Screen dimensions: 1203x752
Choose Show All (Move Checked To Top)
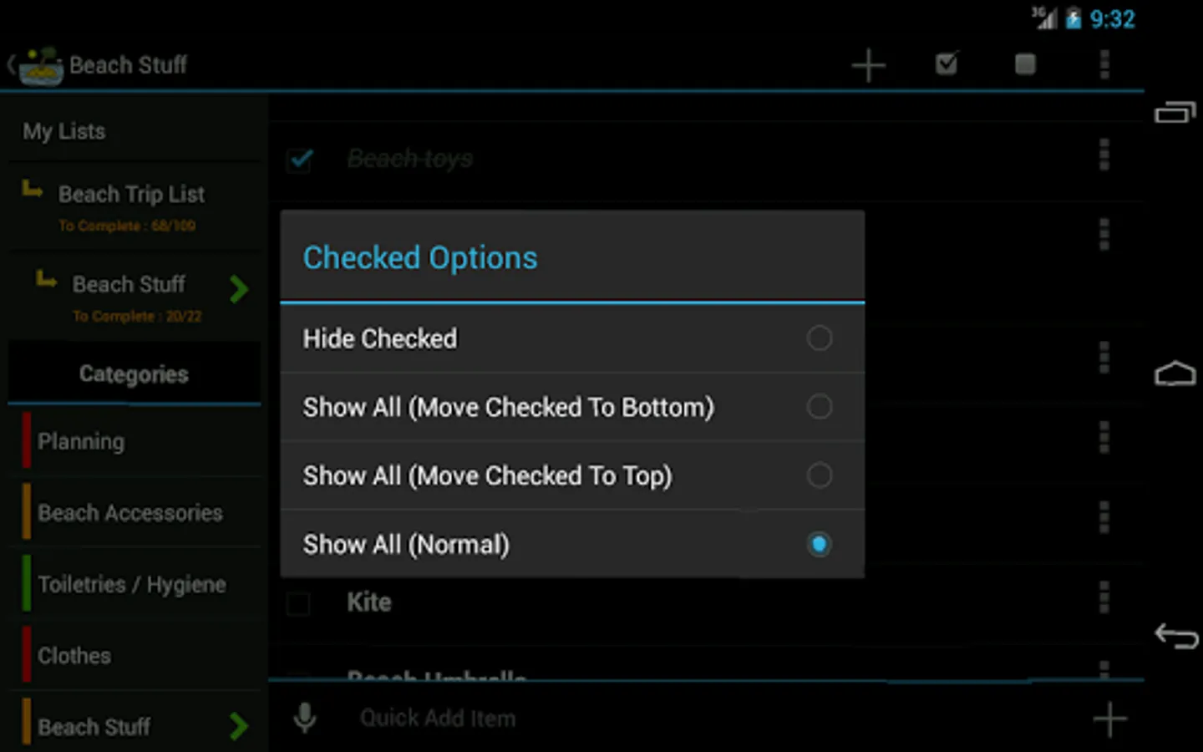tap(820, 475)
